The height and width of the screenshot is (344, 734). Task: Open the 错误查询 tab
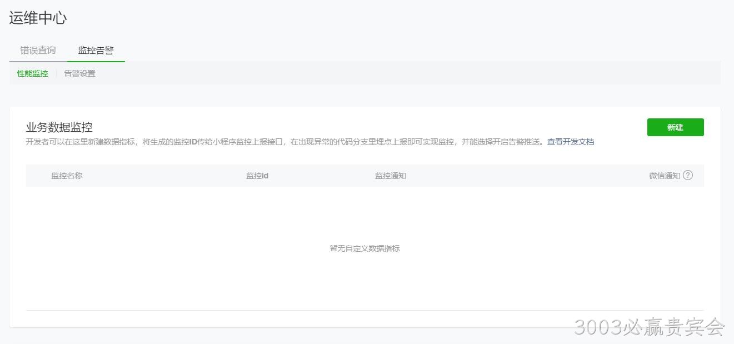[38, 51]
